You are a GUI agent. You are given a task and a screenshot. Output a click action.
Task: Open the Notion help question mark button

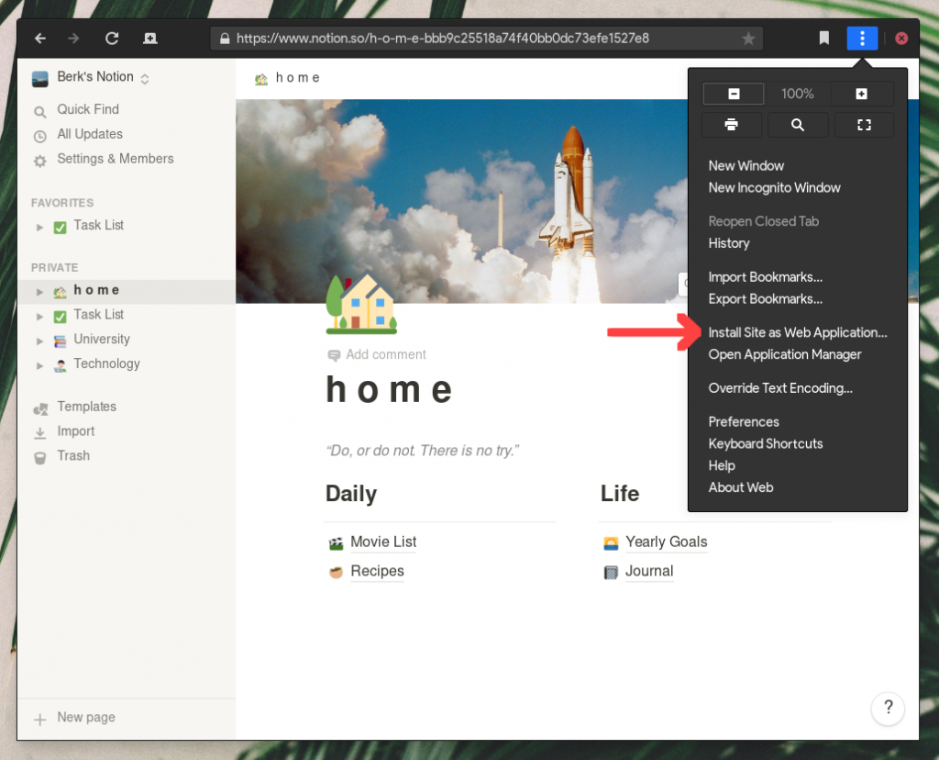[888, 708]
